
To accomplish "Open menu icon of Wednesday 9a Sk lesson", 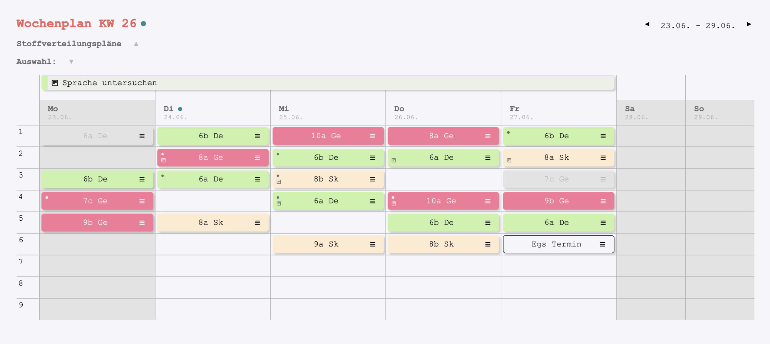I will click(x=372, y=244).
